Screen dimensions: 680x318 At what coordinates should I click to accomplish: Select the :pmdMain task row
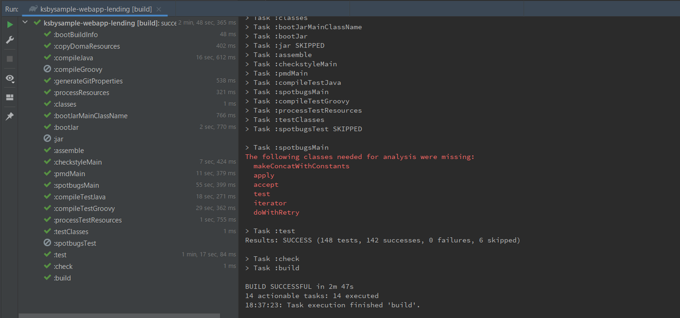click(x=128, y=174)
